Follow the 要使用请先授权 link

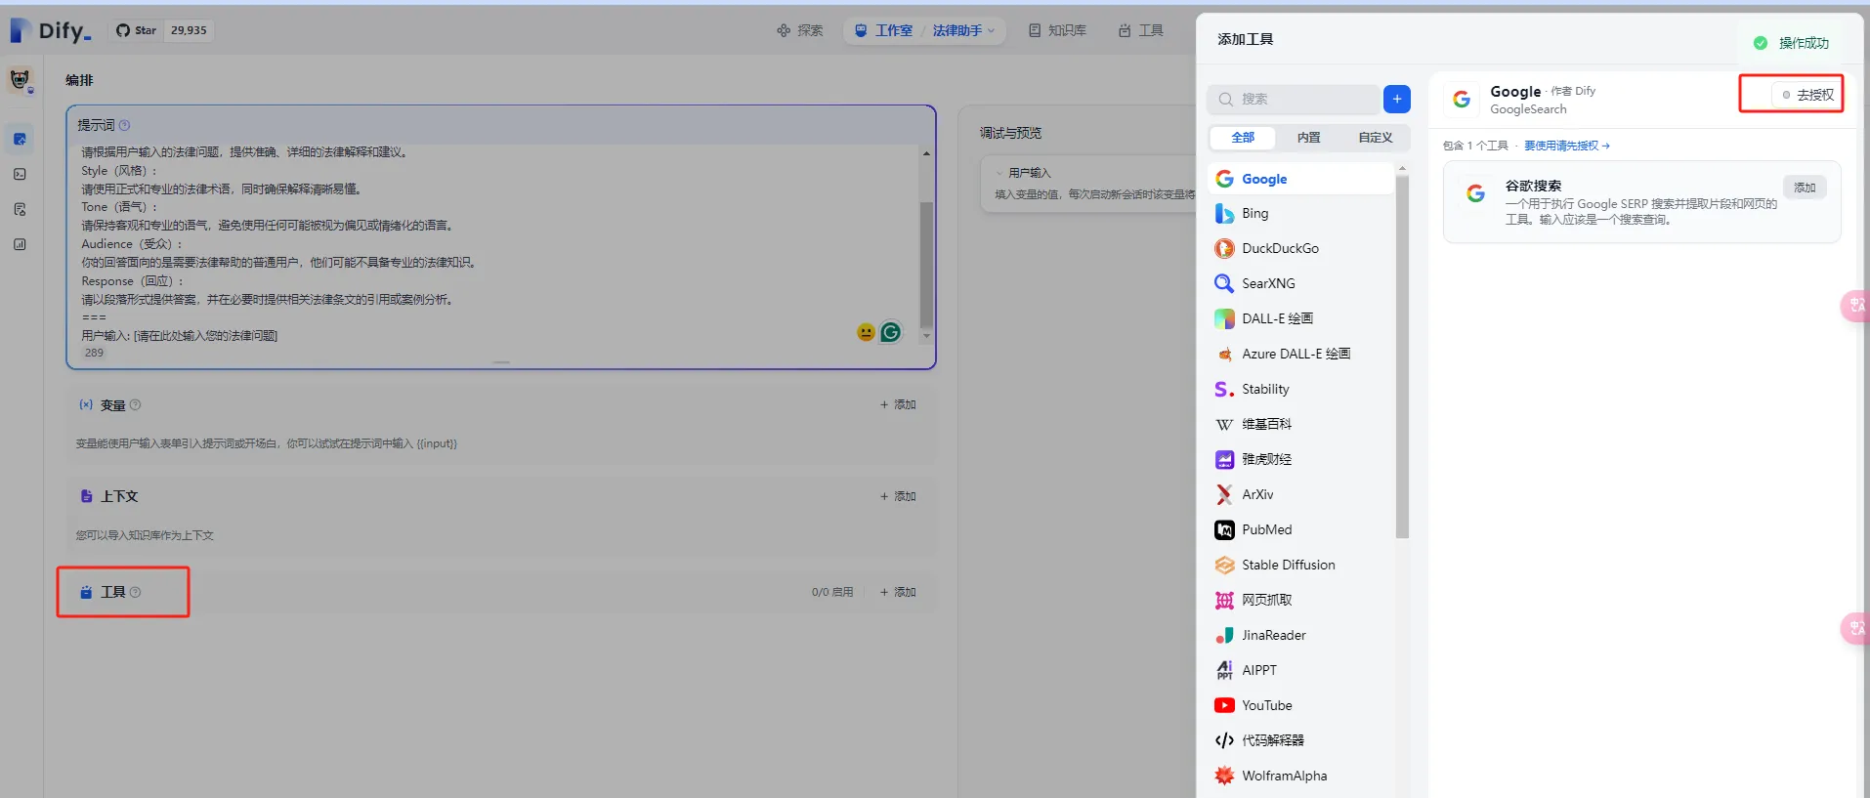click(1567, 146)
